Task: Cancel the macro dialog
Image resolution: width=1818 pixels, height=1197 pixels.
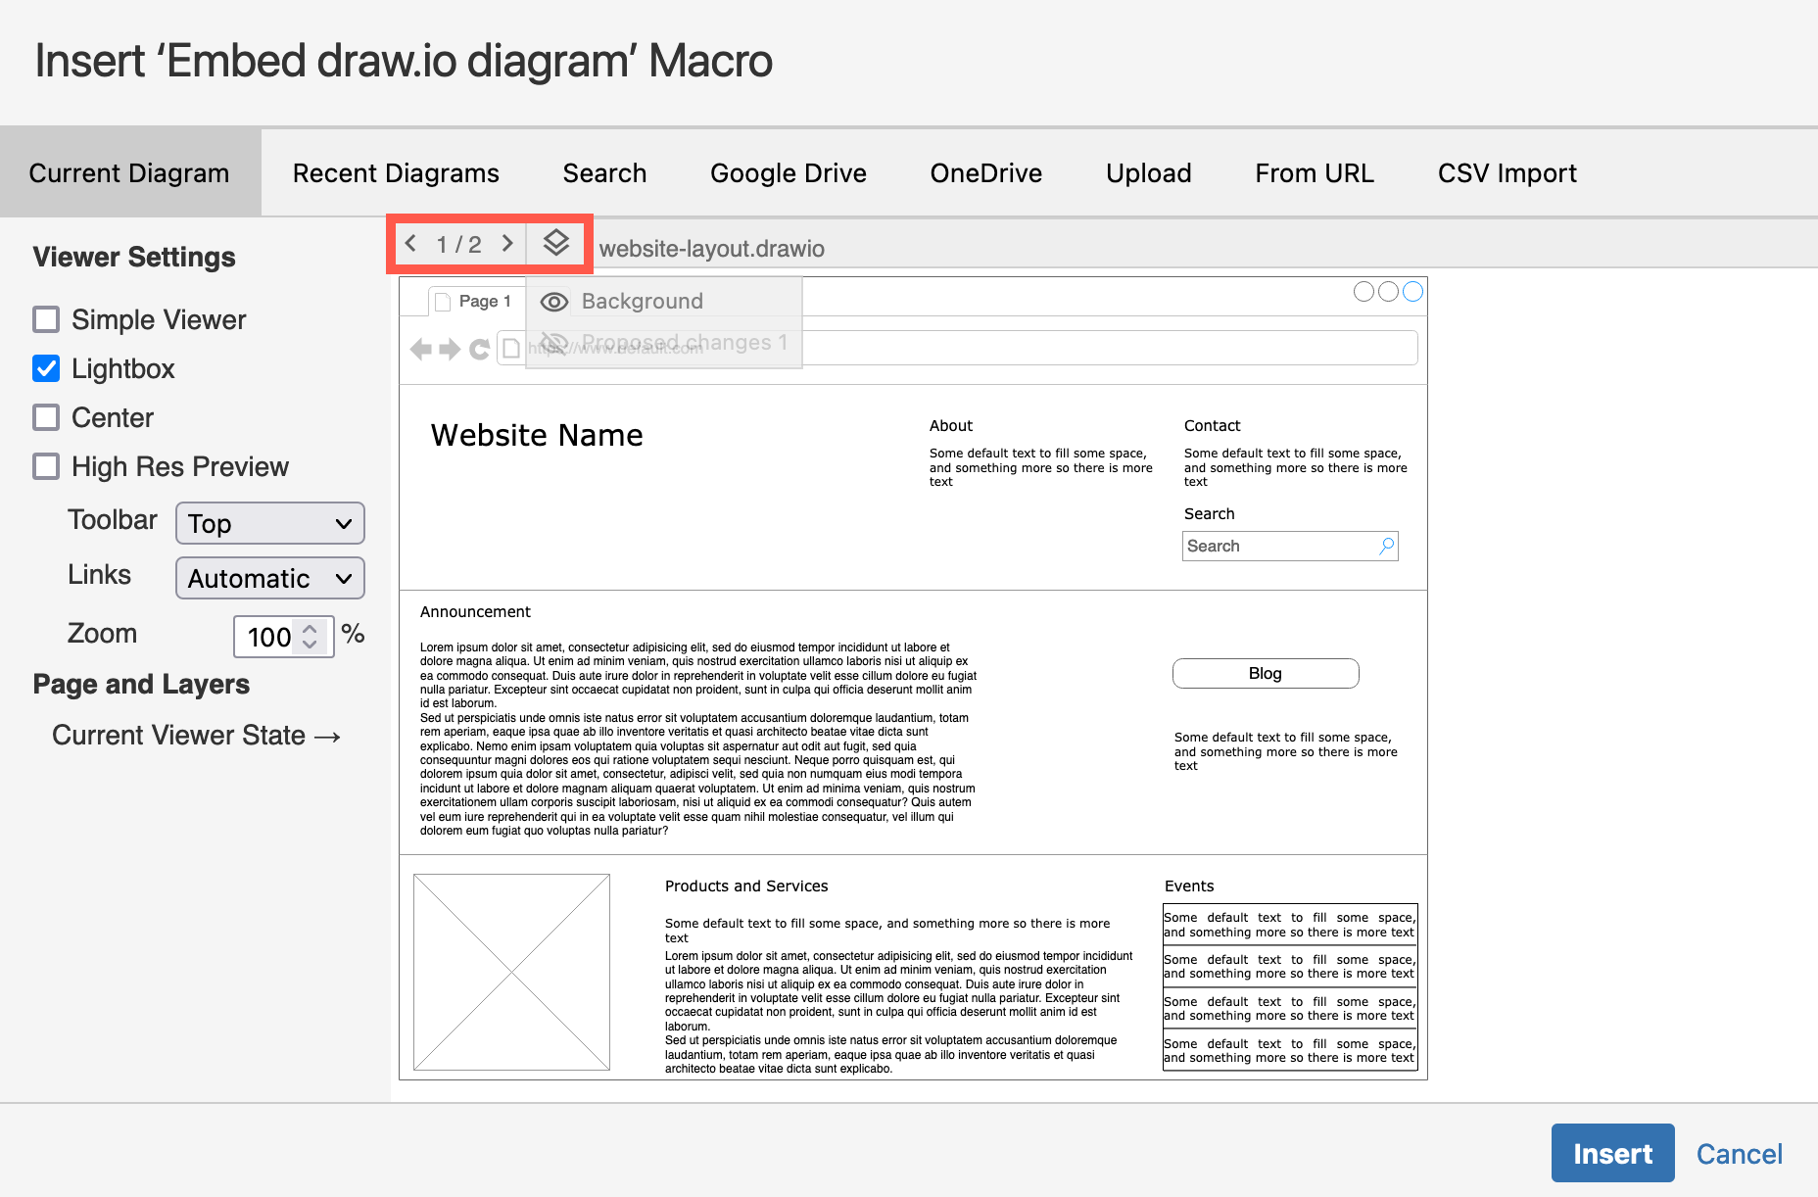Action: pyautogui.click(x=1739, y=1153)
